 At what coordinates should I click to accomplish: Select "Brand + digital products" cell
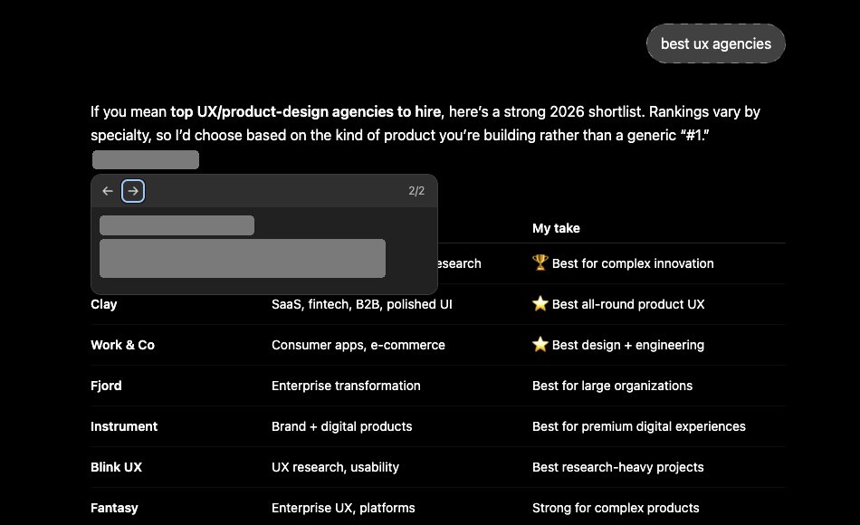tap(341, 426)
